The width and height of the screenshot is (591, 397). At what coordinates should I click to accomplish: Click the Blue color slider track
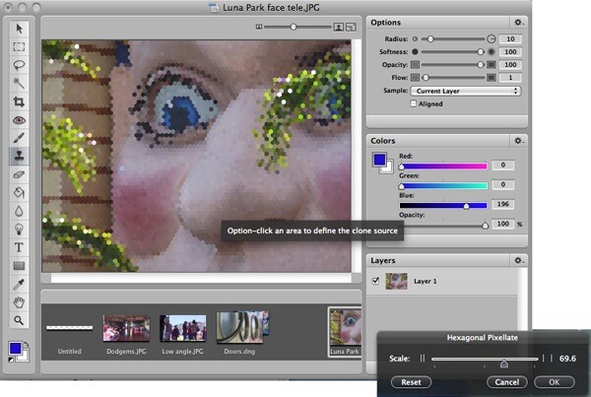[x=443, y=206]
